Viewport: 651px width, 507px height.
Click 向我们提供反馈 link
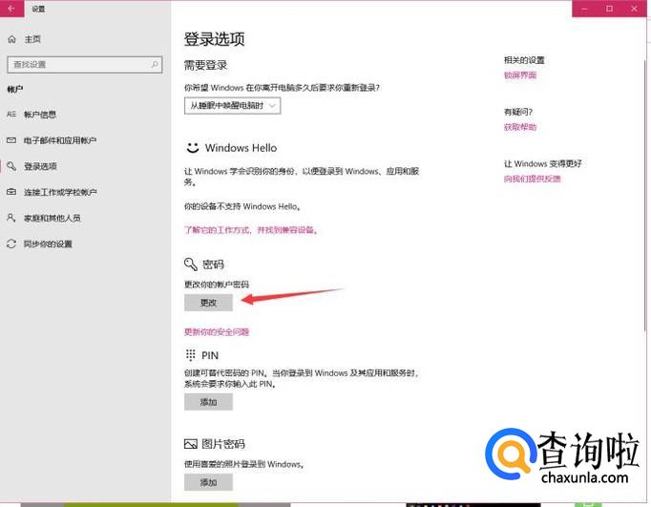click(x=533, y=179)
